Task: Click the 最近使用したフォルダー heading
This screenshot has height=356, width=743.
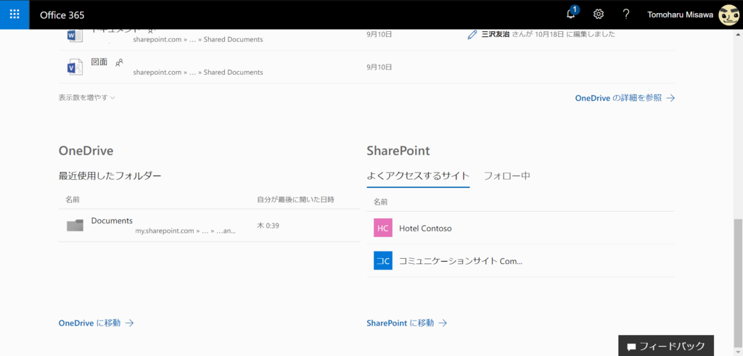Action: coord(110,176)
